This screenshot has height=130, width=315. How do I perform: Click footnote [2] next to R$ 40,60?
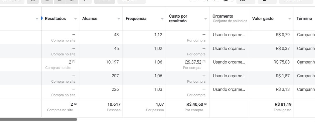206,104
